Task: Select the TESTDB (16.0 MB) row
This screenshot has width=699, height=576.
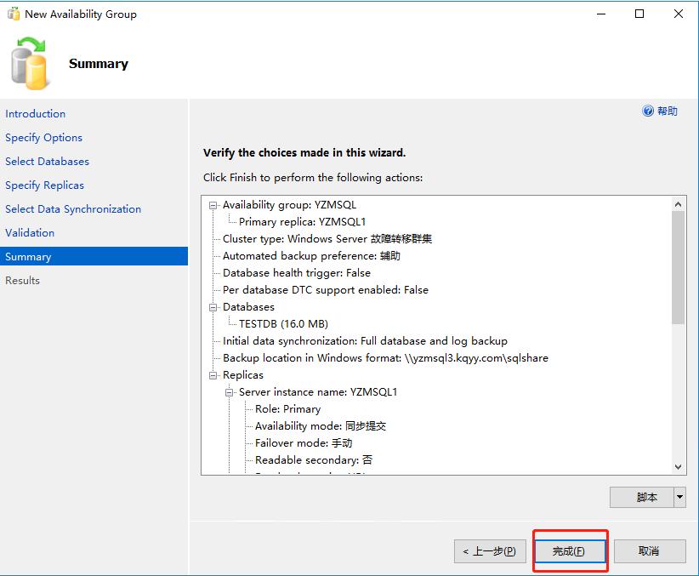Action: tap(283, 324)
